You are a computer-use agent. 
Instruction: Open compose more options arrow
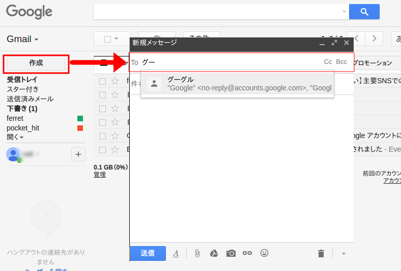point(343,254)
